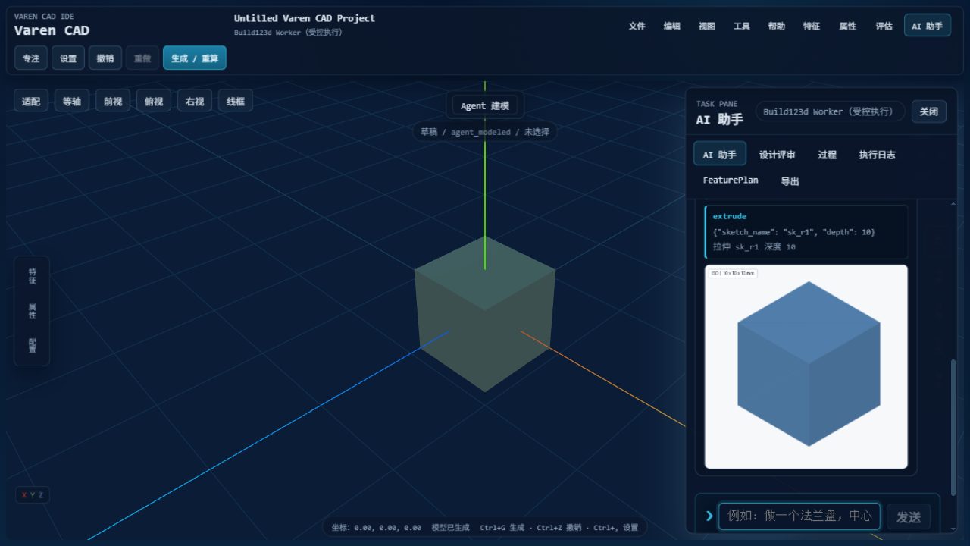Viewport: 970px width, 546px height.
Task: Select the cube in the 3D viewport
Action: [485, 313]
